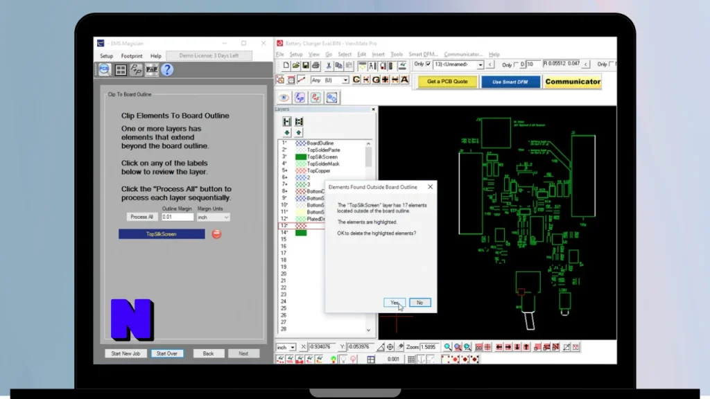Toggle the Only checkbox beside layer dropdown
710x399 pixels.
point(428,64)
